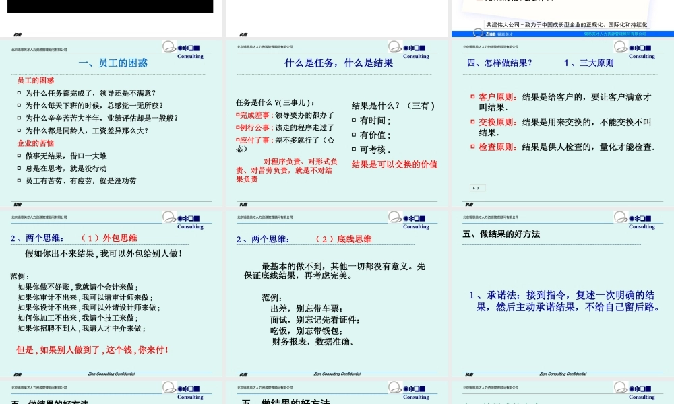Viewport: 674px width, 404px height.
Task: Click the Consulting logo on the 员工的困惑 slide
Action: point(183,49)
